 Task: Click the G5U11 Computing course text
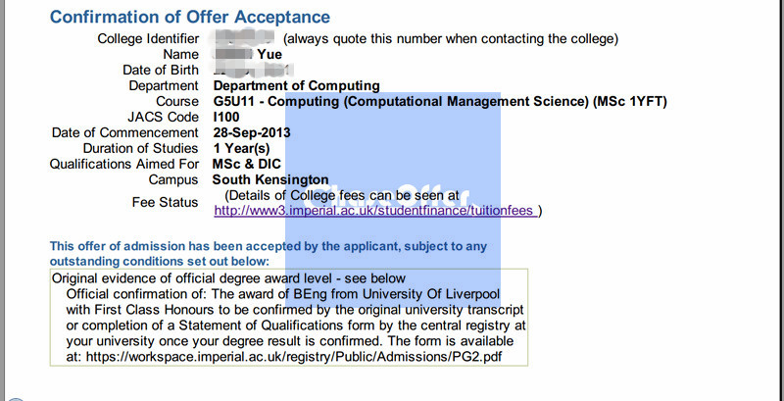coord(440,102)
